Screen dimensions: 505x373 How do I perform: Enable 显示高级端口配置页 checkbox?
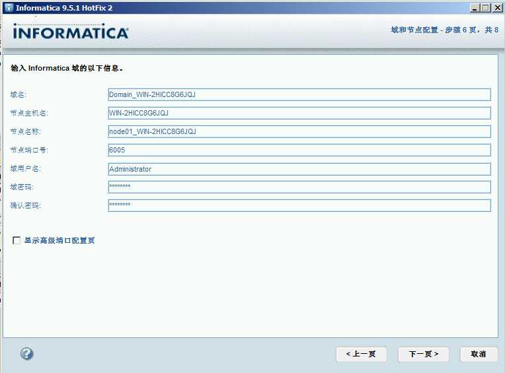(x=17, y=240)
